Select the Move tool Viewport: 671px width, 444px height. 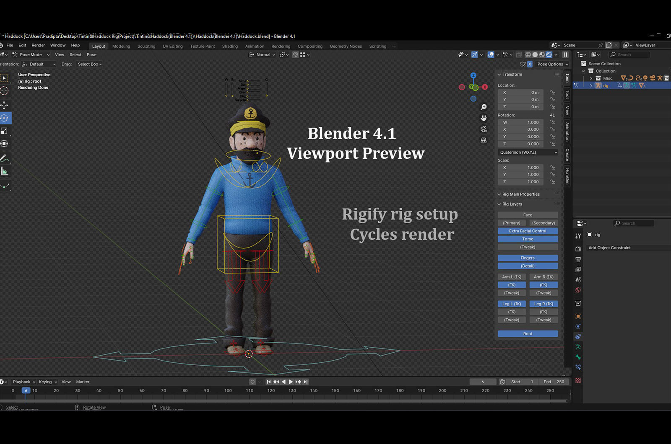(x=5, y=105)
